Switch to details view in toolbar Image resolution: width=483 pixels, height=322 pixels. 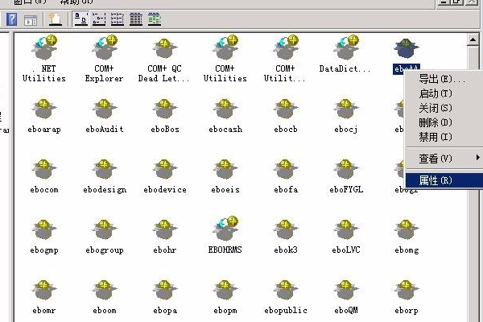(x=136, y=18)
